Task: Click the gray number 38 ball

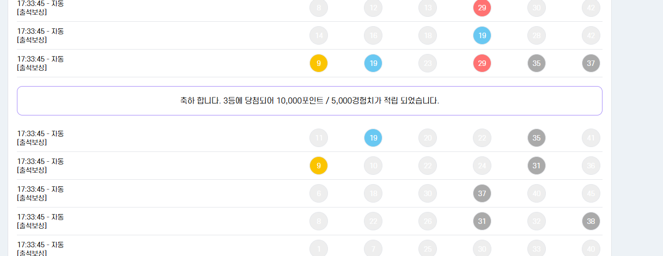Action: [x=591, y=221]
